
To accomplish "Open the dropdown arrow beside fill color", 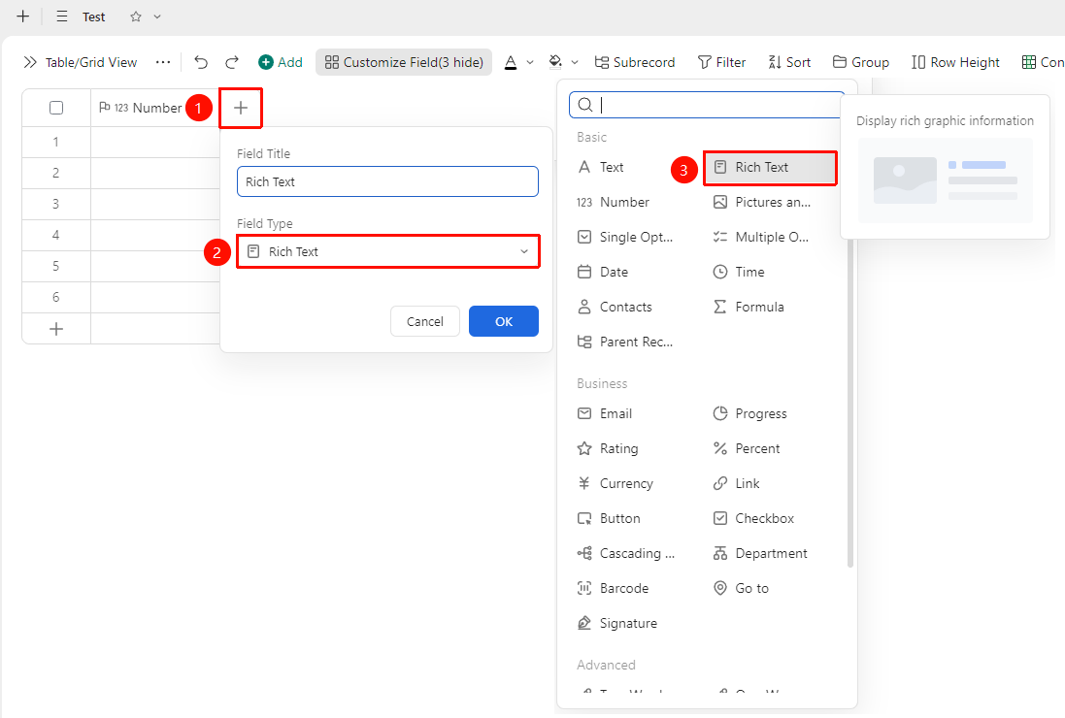I will pyautogui.click(x=575, y=62).
